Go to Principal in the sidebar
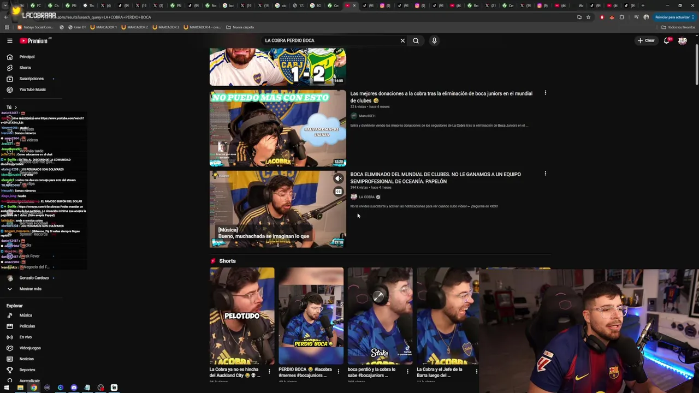Image resolution: width=699 pixels, height=393 pixels. (27, 57)
